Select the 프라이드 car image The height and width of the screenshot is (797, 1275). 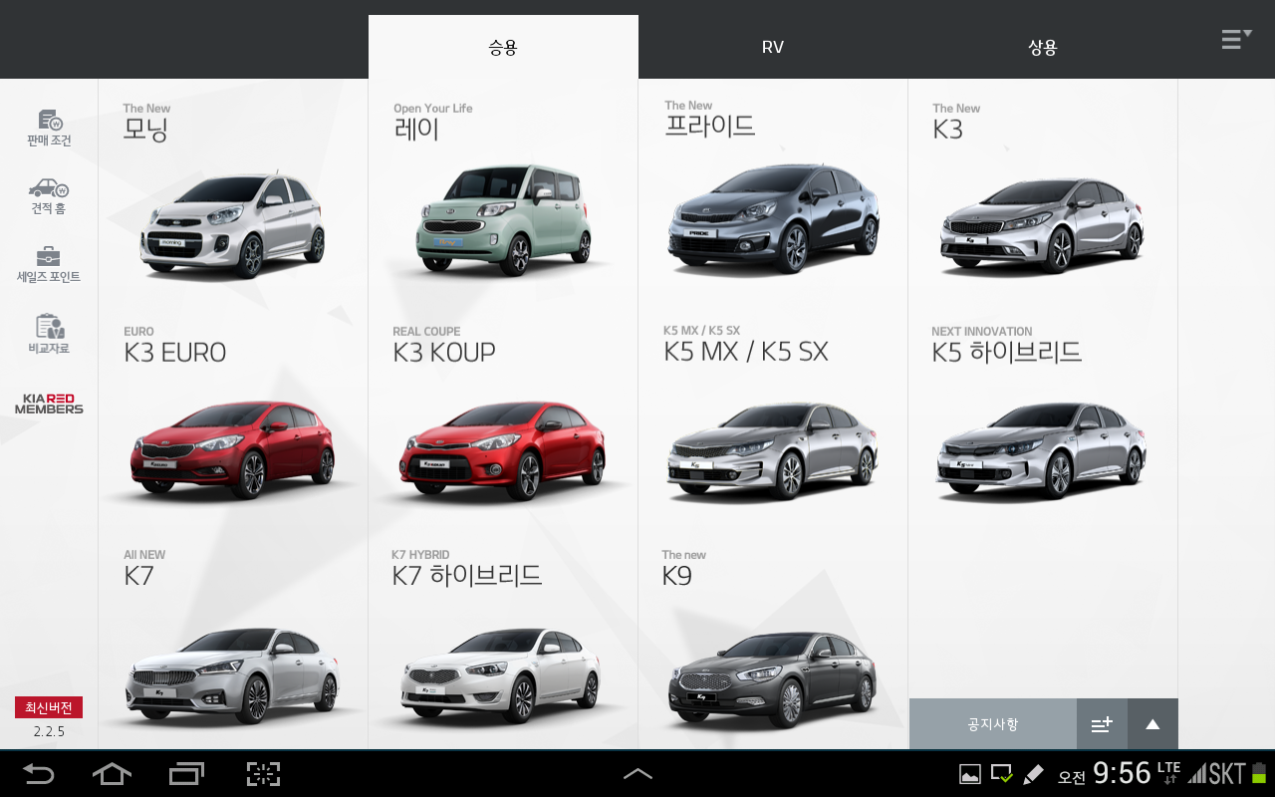(773, 219)
